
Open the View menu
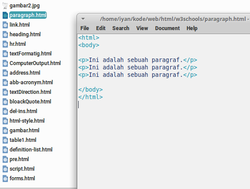click(142, 28)
